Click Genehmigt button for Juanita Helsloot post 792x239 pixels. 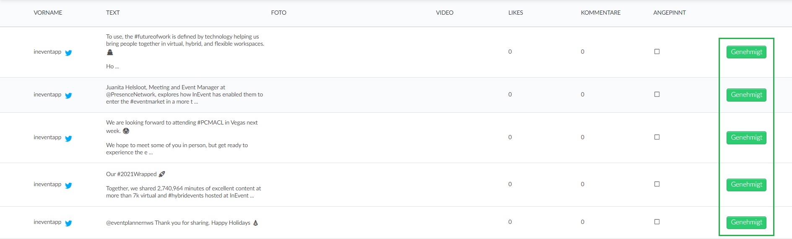pos(746,95)
